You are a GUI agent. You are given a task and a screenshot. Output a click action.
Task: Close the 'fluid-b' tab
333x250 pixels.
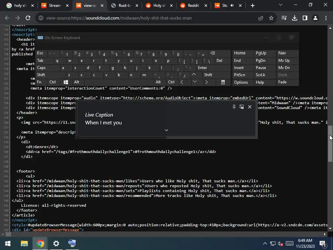pyautogui.click(x=137, y=6)
